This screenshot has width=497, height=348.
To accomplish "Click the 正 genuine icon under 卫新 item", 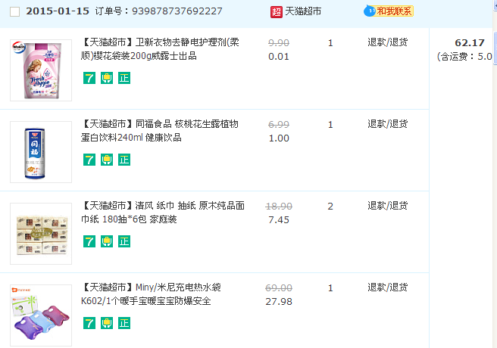I will tap(124, 78).
